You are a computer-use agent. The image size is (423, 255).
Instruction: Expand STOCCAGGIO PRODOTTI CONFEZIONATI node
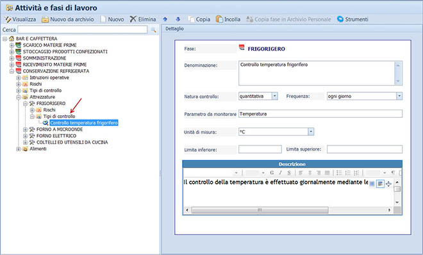pos(12,52)
